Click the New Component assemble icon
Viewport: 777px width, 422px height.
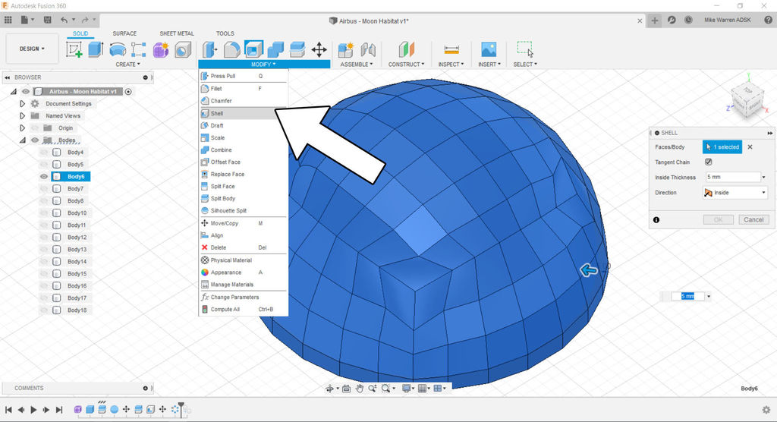pyautogui.click(x=346, y=49)
